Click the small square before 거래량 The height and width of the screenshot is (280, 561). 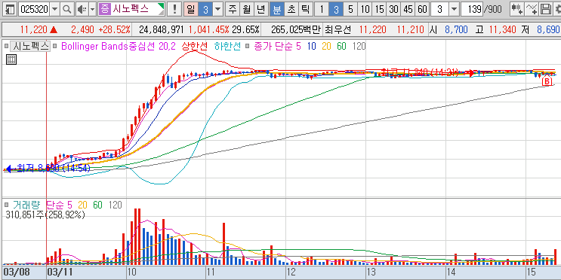click(x=7, y=205)
